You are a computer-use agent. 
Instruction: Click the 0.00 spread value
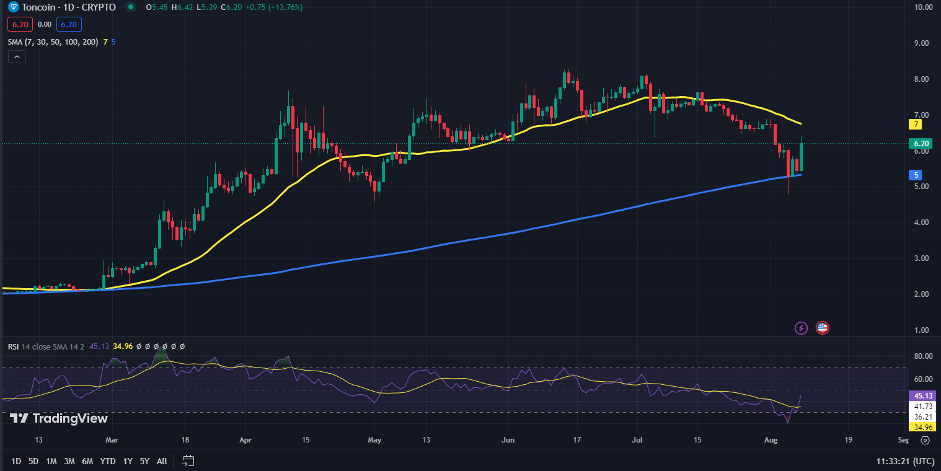(x=45, y=24)
